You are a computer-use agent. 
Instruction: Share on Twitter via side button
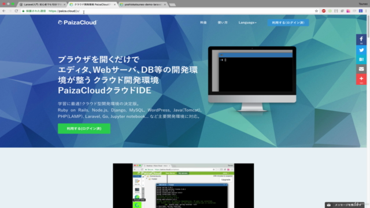click(x=361, y=50)
